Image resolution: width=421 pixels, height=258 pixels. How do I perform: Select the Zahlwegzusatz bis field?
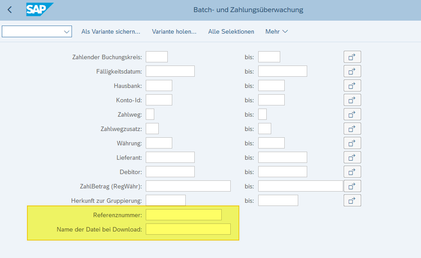pos(264,129)
